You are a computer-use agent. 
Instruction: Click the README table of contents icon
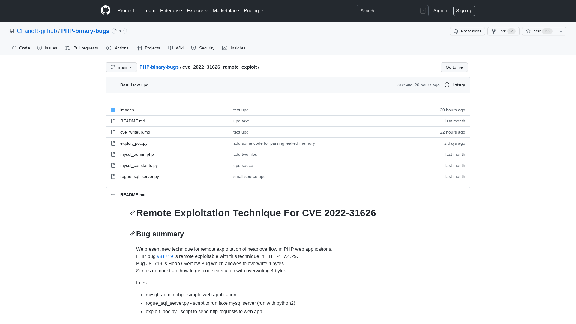click(113, 195)
